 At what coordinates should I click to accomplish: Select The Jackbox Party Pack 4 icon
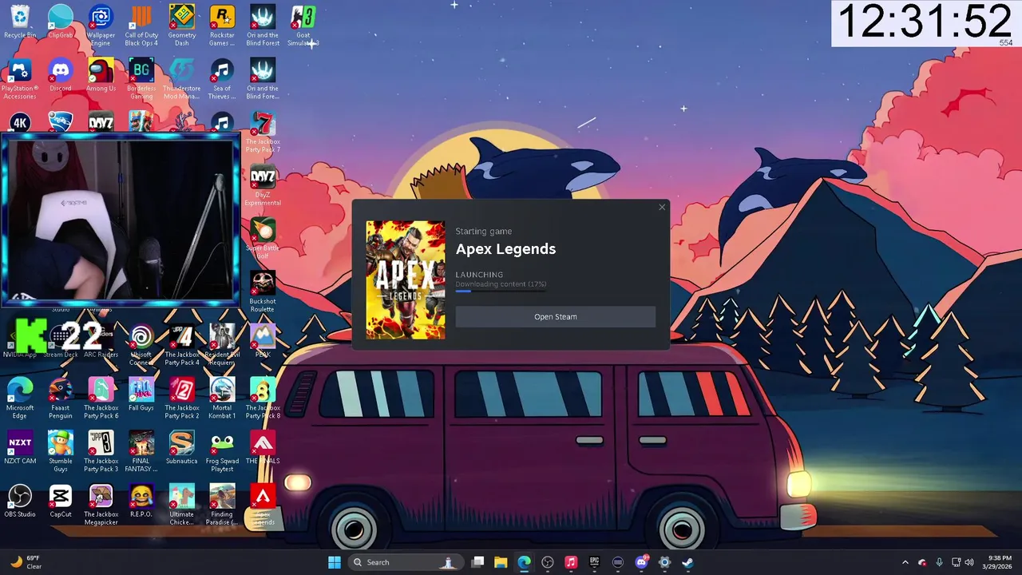182,345
